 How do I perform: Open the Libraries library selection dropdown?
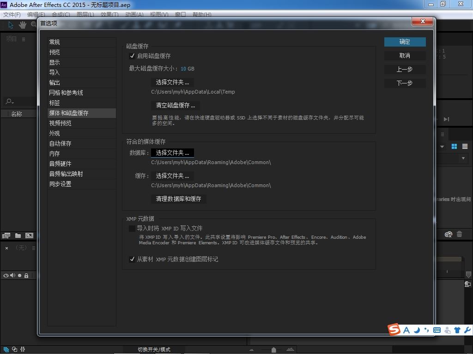463,158
